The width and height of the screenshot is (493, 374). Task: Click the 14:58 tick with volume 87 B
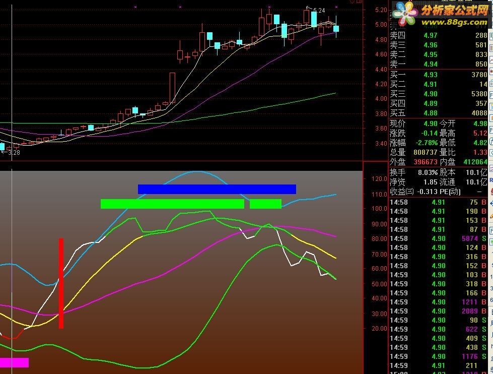[x=438, y=229]
